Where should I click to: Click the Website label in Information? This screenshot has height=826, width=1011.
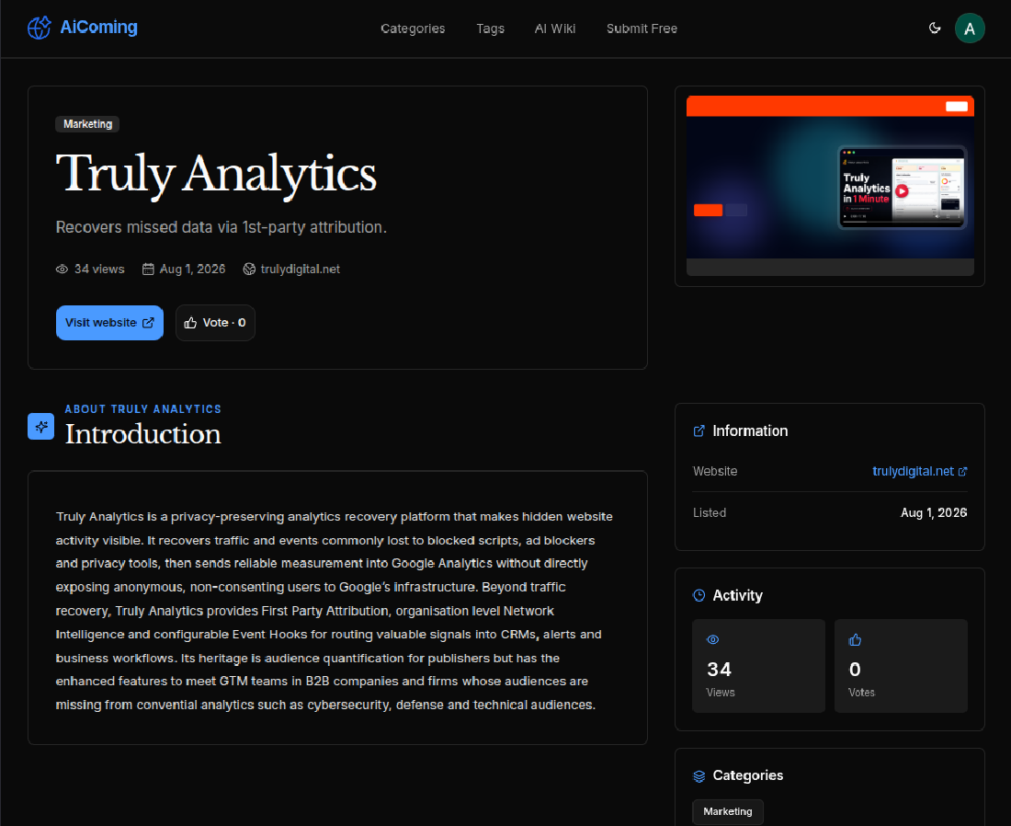coord(715,471)
